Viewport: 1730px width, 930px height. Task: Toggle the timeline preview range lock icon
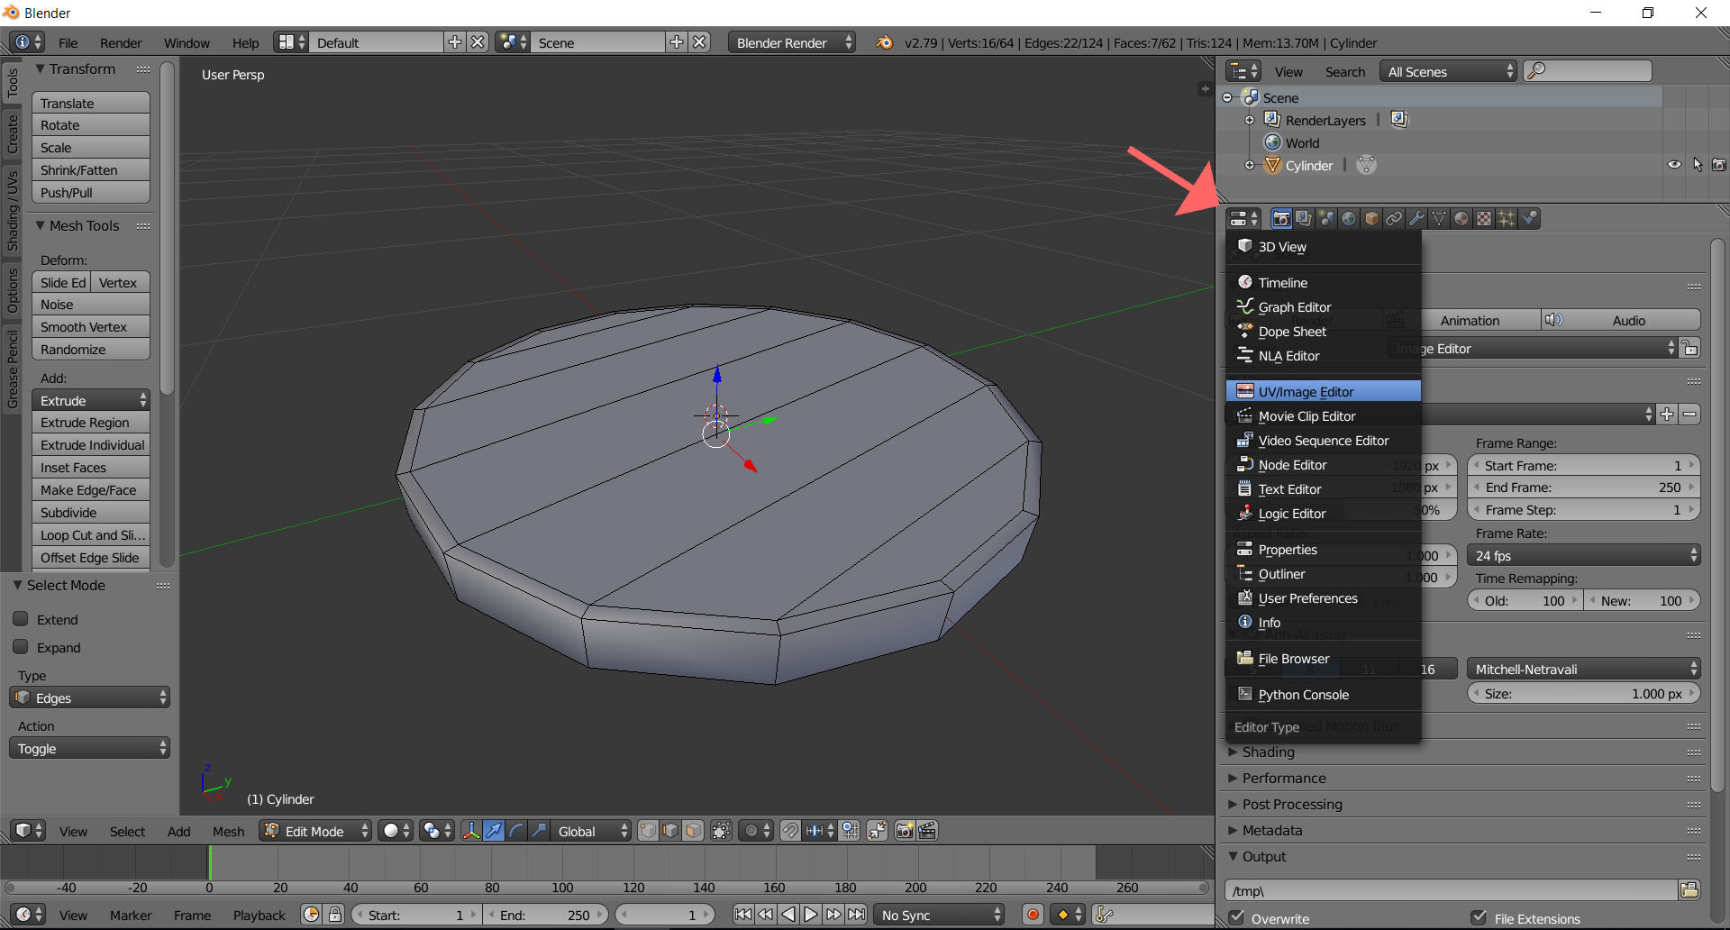(335, 915)
